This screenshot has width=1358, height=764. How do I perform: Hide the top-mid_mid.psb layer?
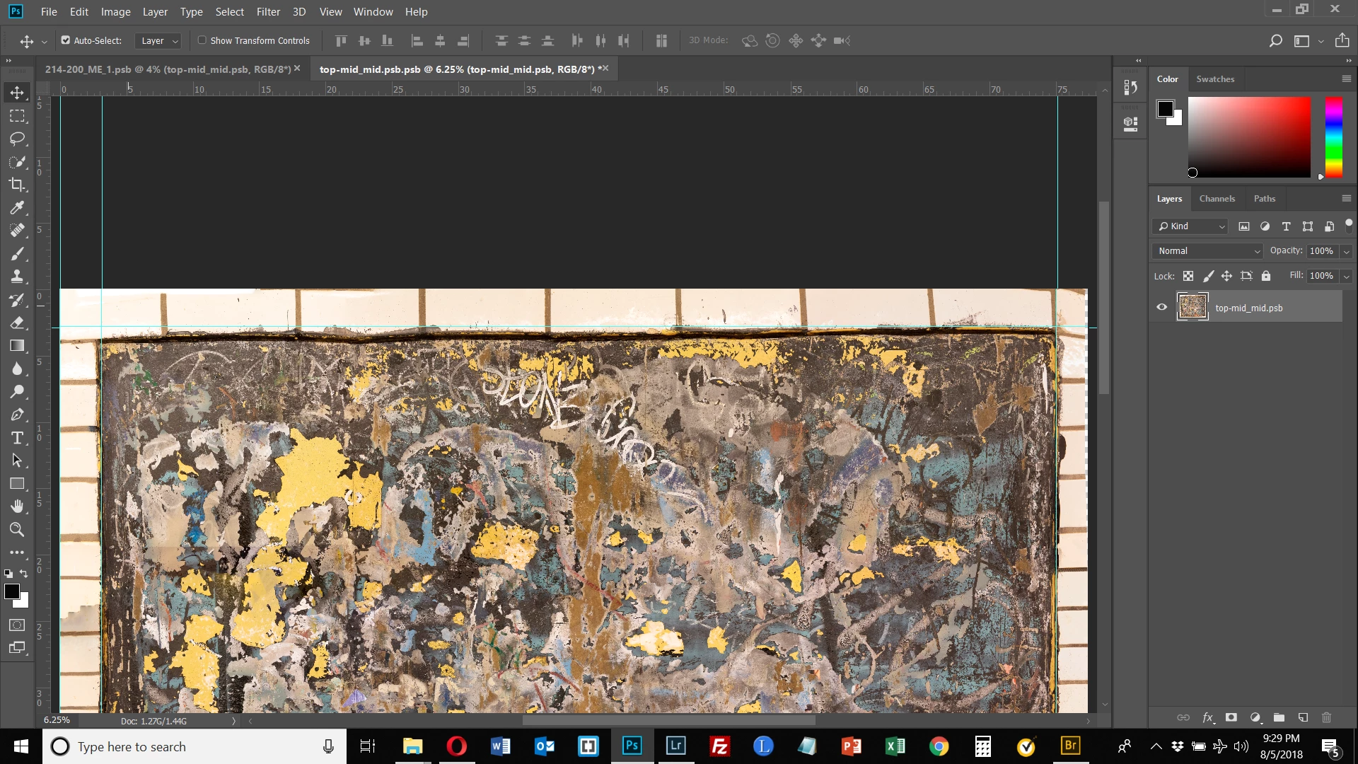[1161, 307]
